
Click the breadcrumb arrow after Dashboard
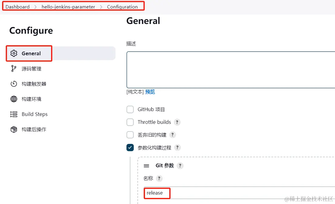pos(36,7)
